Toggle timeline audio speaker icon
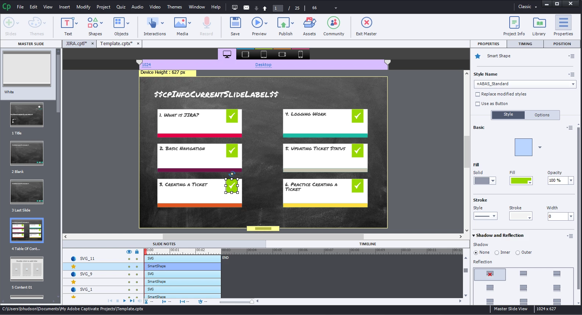 pos(139,301)
